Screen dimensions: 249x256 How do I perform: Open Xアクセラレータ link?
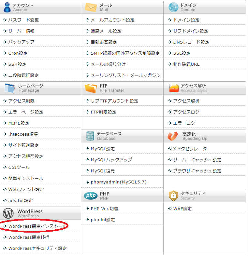(x=190, y=149)
